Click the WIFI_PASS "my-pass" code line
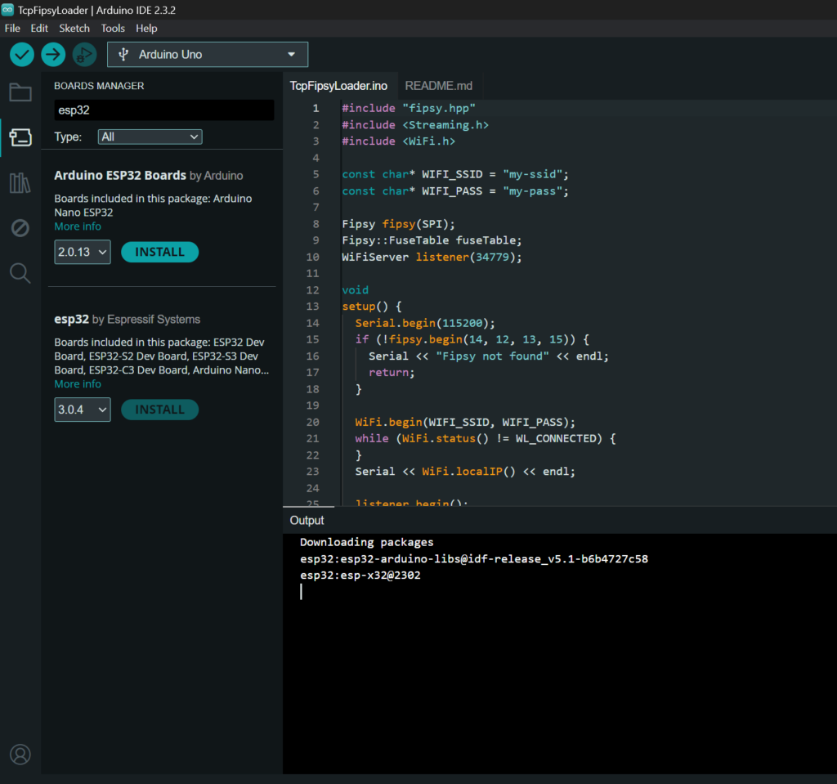The height and width of the screenshot is (784, 837). [x=454, y=191]
